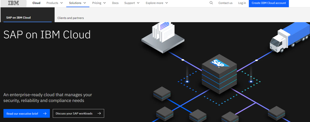This screenshot has height=122, width=310.
Task: Open the Solutions menu
Action: click(x=78, y=3)
